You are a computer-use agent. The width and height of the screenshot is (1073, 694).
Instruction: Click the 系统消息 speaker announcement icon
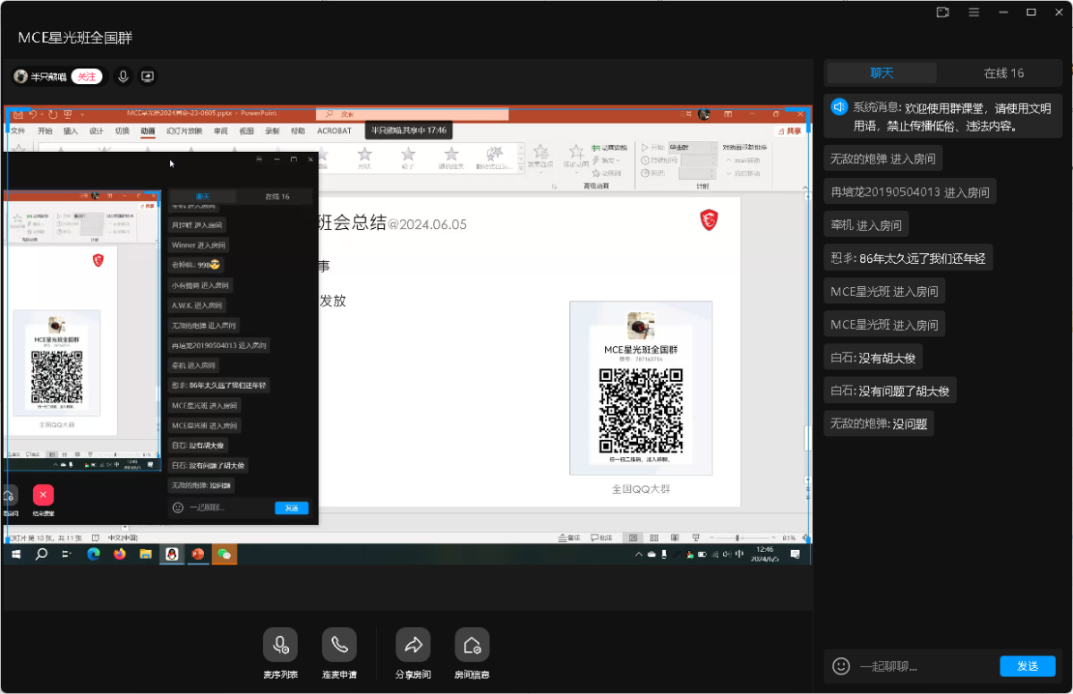pyautogui.click(x=839, y=107)
